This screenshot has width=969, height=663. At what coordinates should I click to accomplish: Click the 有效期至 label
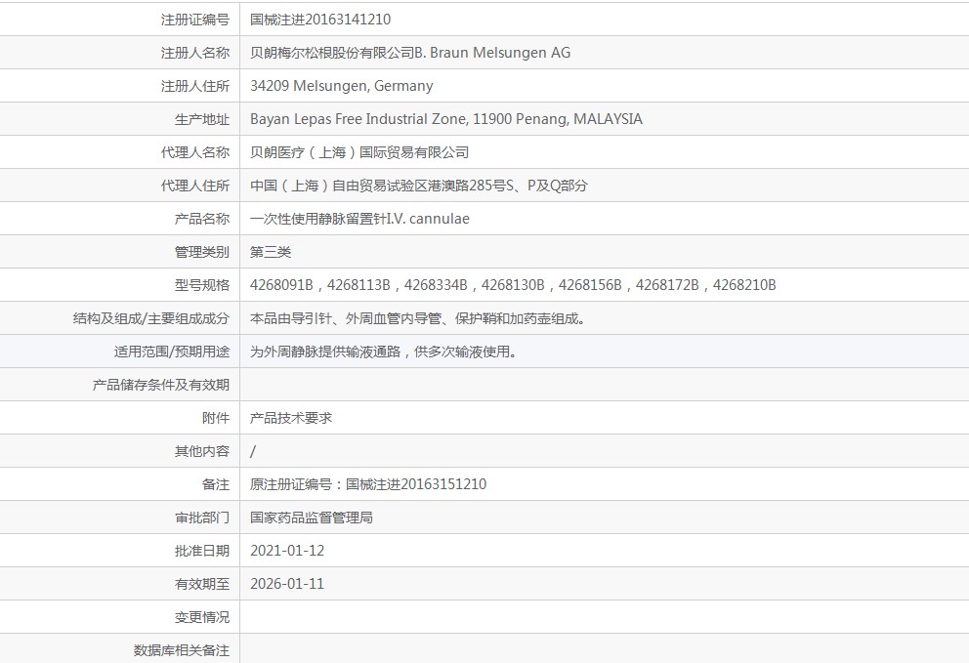[x=202, y=584]
